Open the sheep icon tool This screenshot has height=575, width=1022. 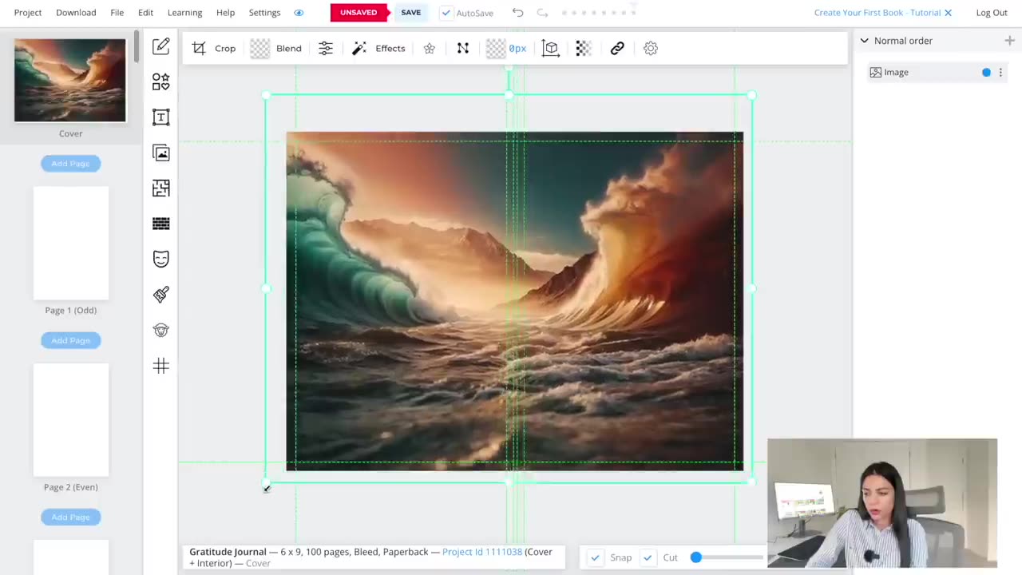coord(161,330)
